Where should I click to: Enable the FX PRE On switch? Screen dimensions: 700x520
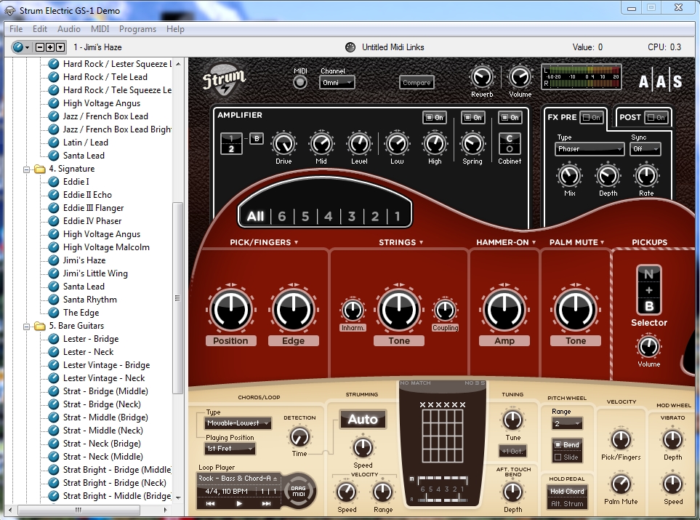[x=592, y=118]
